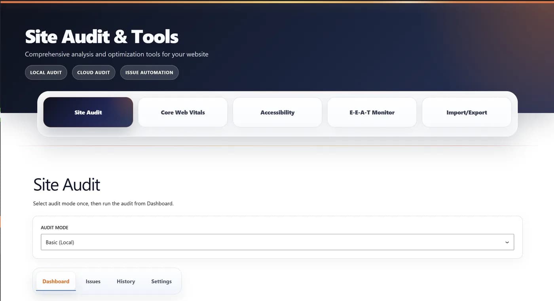This screenshot has height=301, width=554.
Task: Select the Dashboard sub-tab
Action: click(x=56, y=281)
